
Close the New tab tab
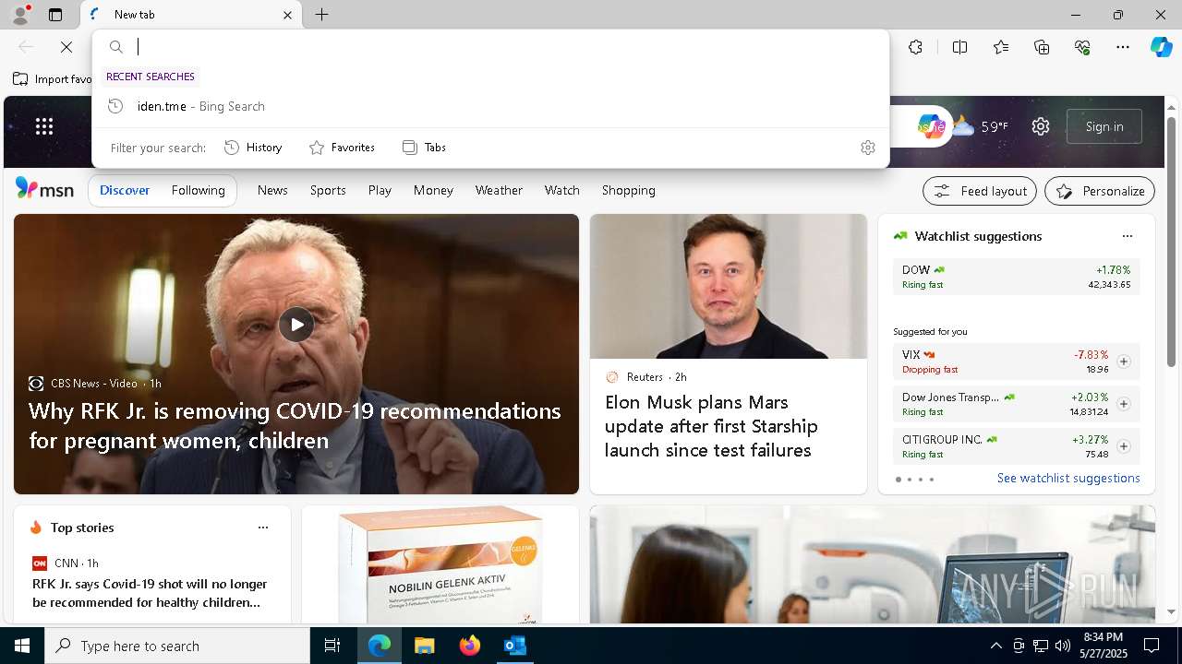[x=287, y=15]
